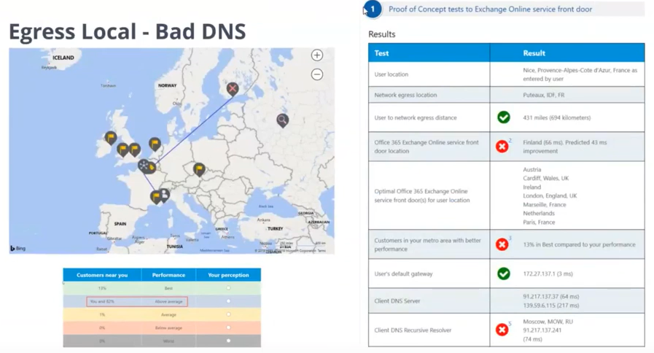Click the Puteaux, IDF, FR result
This screenshot has width=654, height=353.
543,95
